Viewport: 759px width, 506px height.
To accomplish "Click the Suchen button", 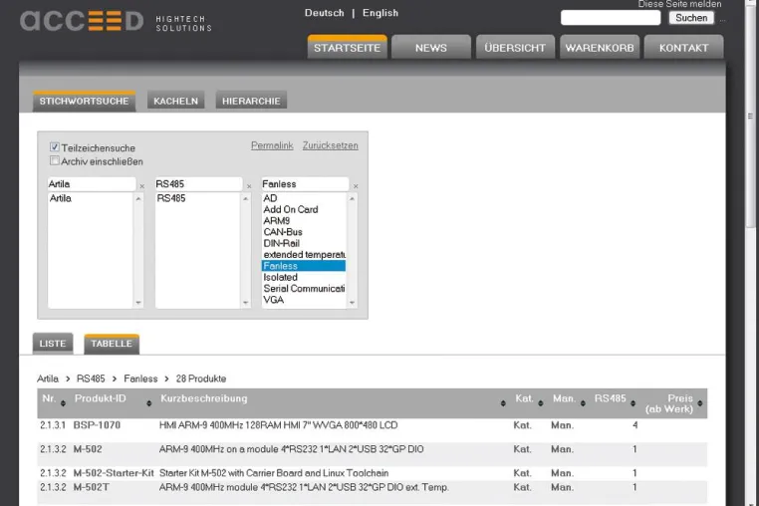I will coord(691,18).
